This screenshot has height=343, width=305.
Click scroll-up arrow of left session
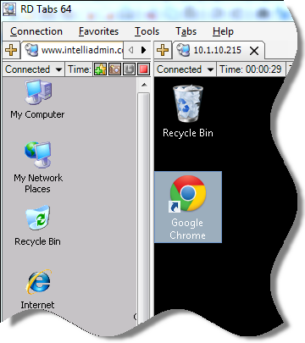coord(144,85)
